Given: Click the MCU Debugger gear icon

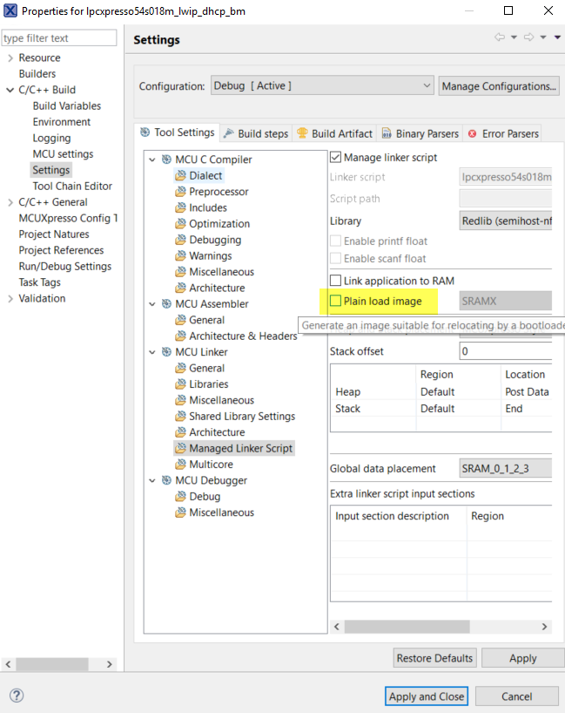Looking at the screenshot, I should (166, 480).
